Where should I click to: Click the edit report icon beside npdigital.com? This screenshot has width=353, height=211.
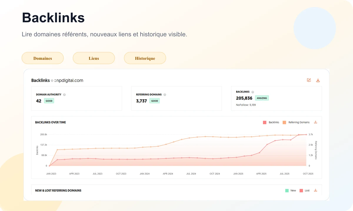(309, 80)
